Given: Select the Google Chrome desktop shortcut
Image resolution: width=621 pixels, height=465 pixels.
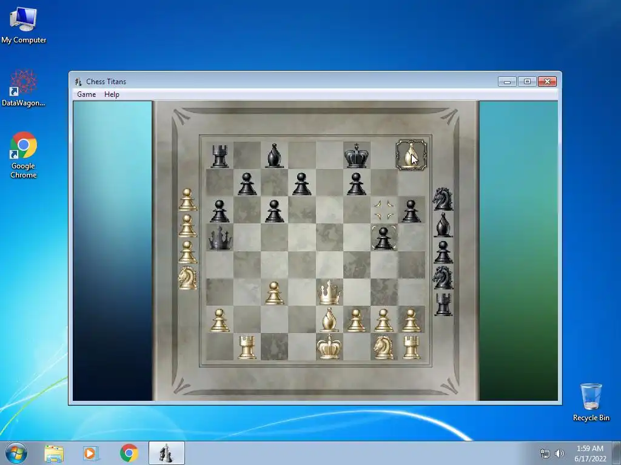Looking at the screenshot, I should click(x=24, y=155).
